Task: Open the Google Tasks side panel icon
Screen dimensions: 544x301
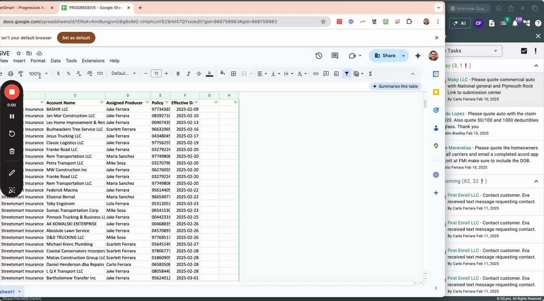Action: click(x=436, y=110)
